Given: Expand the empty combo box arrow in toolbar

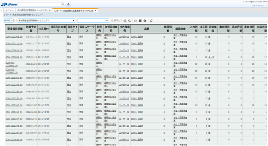Looking at the screenshot, I should (107, 21).
